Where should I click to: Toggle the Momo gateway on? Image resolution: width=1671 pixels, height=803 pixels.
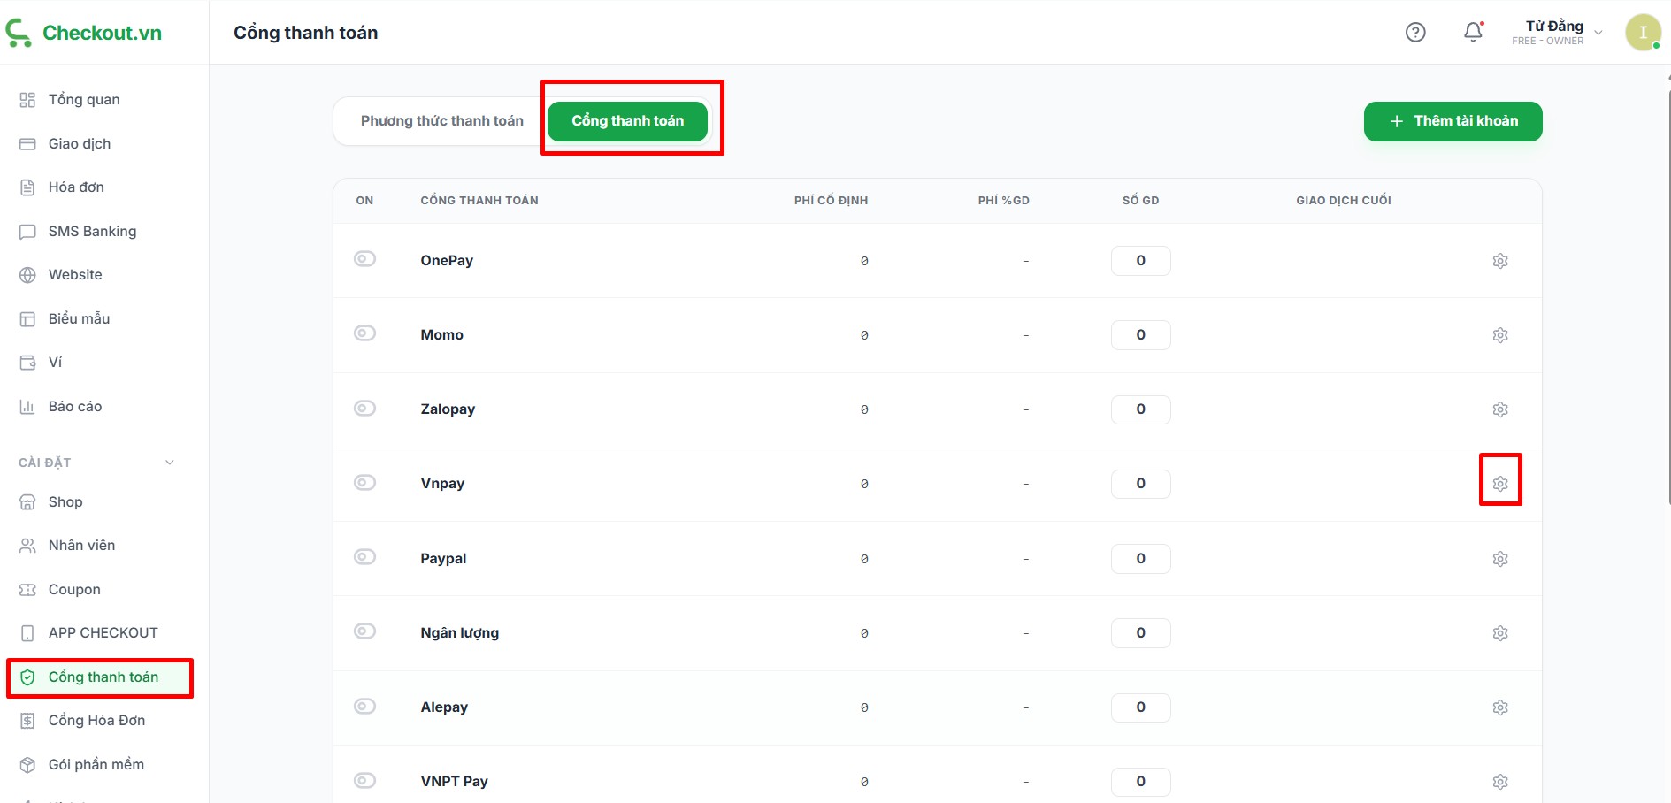point(364,333)
